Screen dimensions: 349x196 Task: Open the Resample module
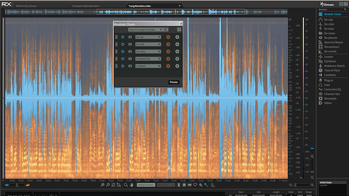click(x=328, y=99)
